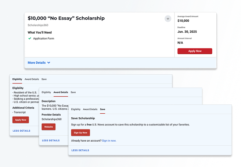Click the heart favorite icon

click(x=168, y=19)
